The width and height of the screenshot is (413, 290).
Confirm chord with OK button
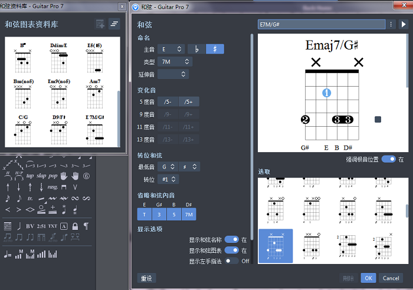[x=368, y=278]
